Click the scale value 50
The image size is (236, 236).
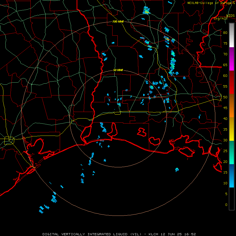(225, 97)
